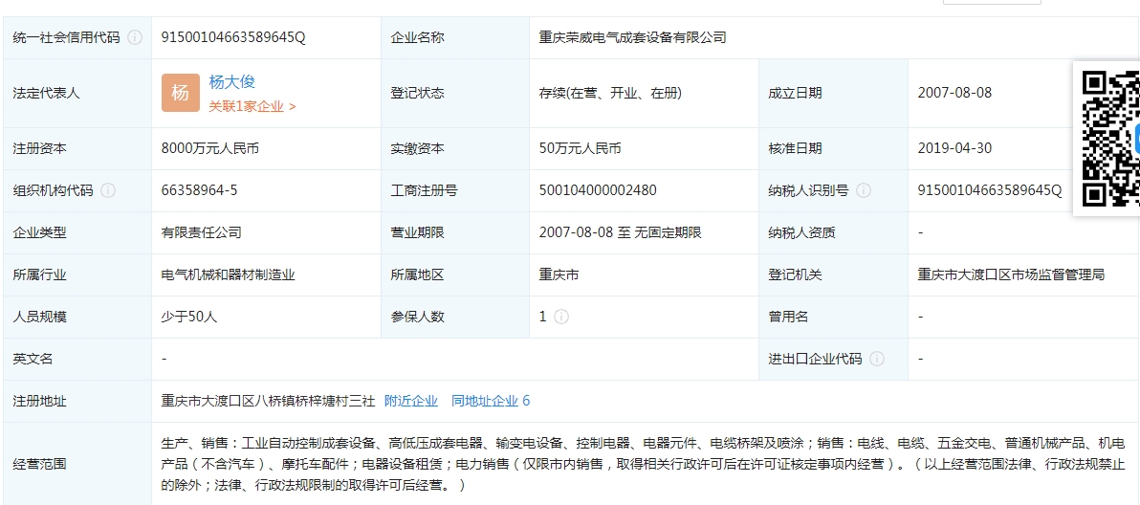Expand 关联1家企业 related companies
The height and width of the screenshot is (505, 1140).
point(252,106)
